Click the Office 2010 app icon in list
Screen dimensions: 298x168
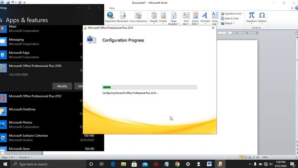pyautogui.click(x=3, y=68)
